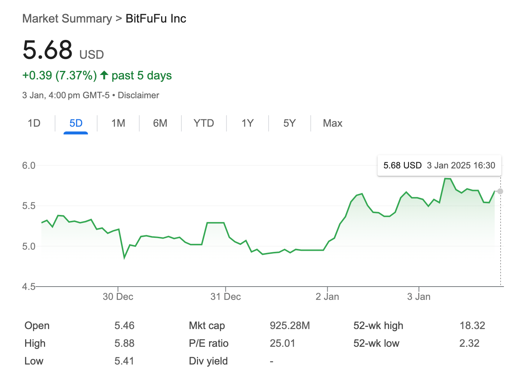Click the P/E ratio label
Screen dimensions: 532x373
coord(209,343)
